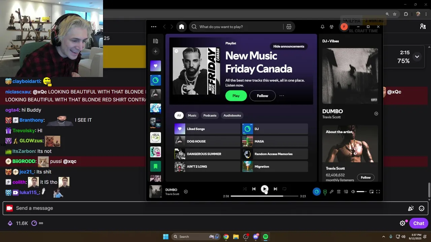The width and height of the screenshot is (431, 242).
Task: Open the orange F profile avatar
Action: coord(344,27)
